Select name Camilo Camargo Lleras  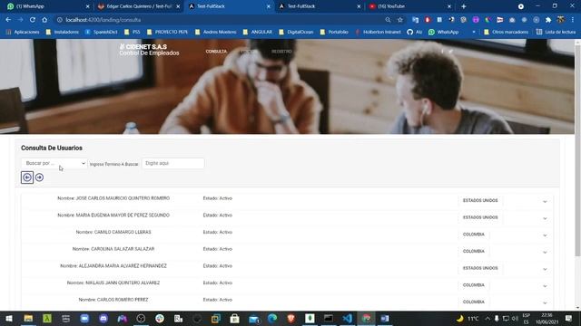click(x=113, y=232)
